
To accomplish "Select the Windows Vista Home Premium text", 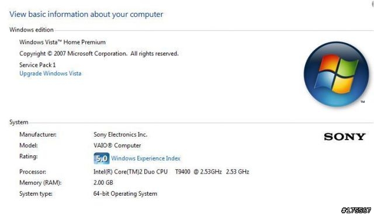I will (x=63, y=42).
